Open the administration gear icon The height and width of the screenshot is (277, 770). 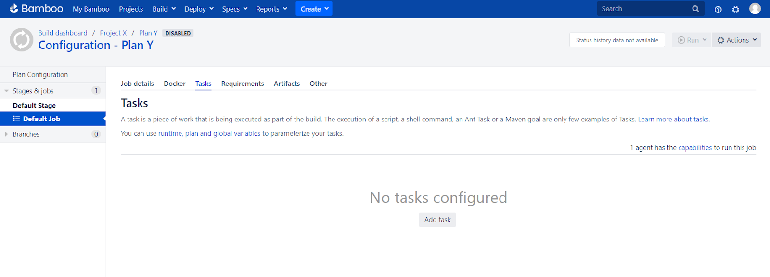pos(735,9)
